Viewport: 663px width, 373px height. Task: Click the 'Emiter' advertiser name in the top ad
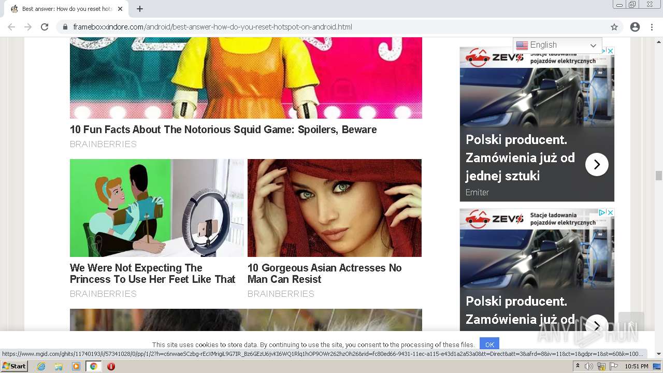click(477, 192)
